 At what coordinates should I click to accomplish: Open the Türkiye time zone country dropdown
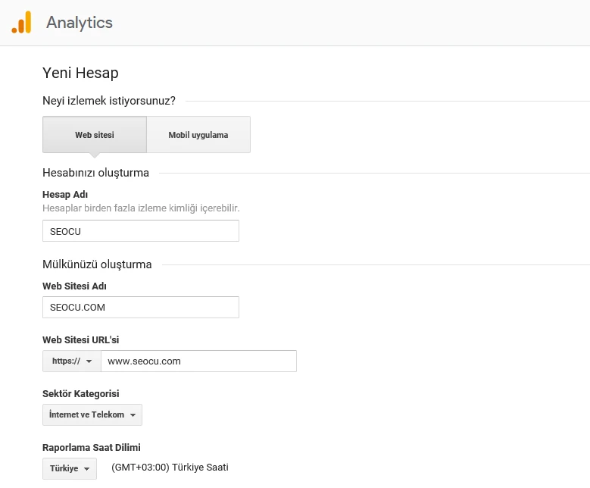(70, 469)
